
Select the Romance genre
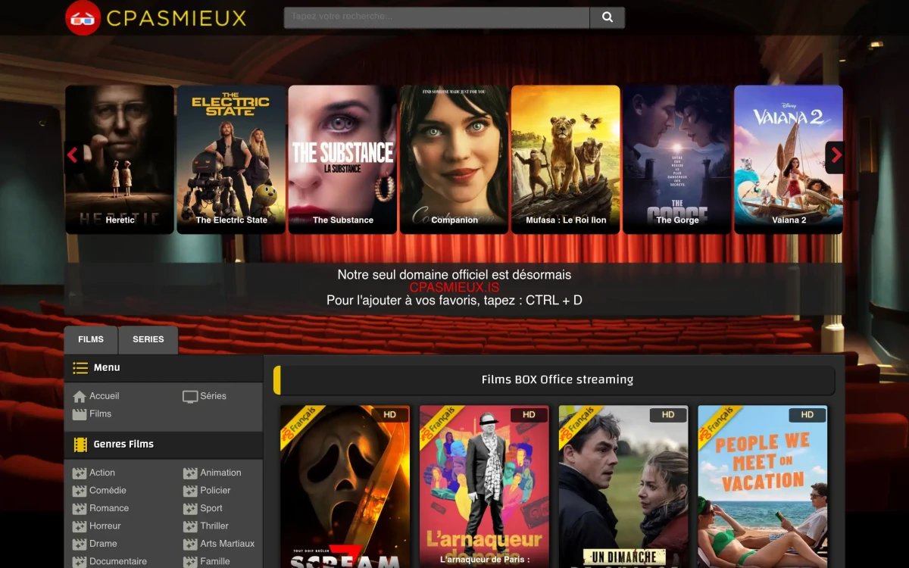[109, 508]
